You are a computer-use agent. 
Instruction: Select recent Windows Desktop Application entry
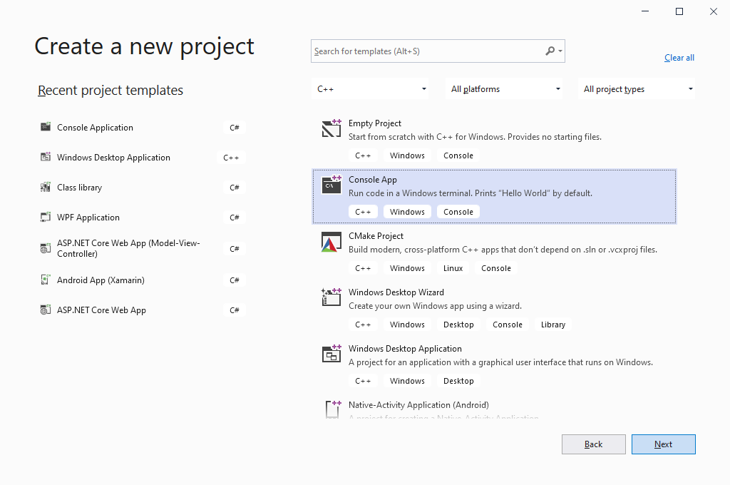pos(113,158)
